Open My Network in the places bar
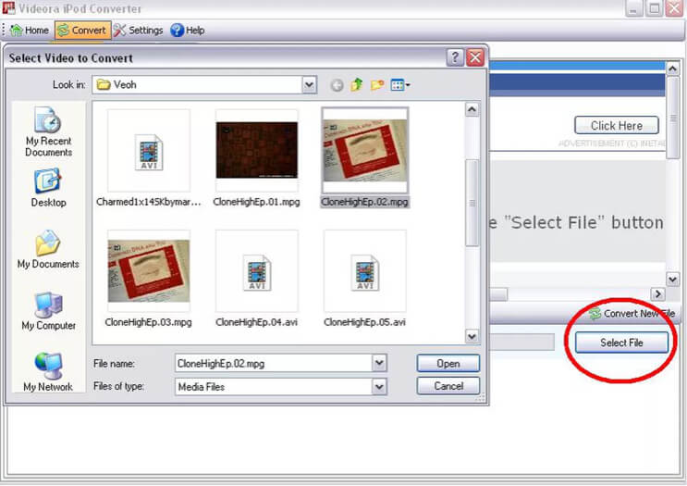This screenshot has height=486, width=687. click(x=48, y=372)
